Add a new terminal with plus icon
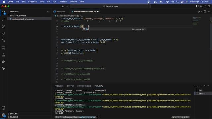This screenshot has height=119, width=212. coord(195,86)
